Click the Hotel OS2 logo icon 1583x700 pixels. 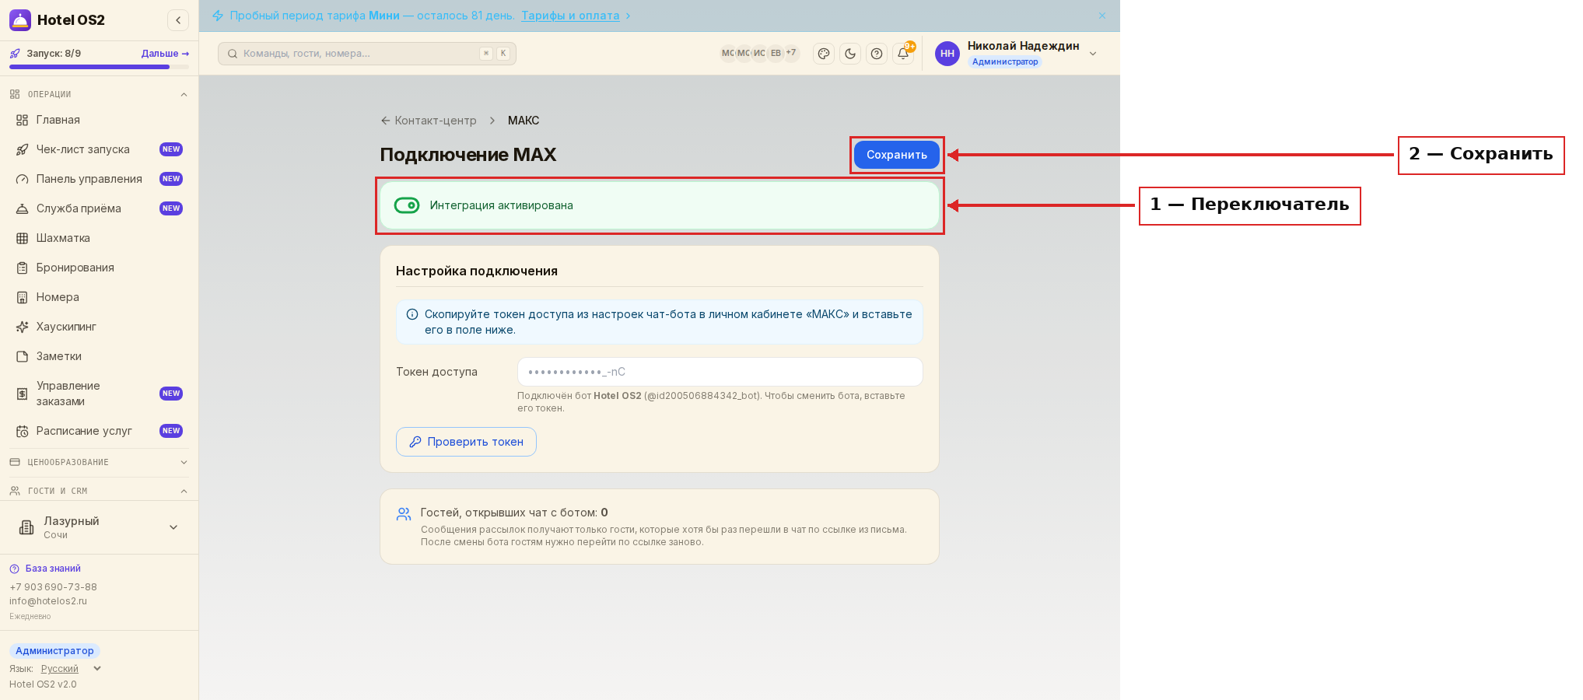tap(20, 20)
